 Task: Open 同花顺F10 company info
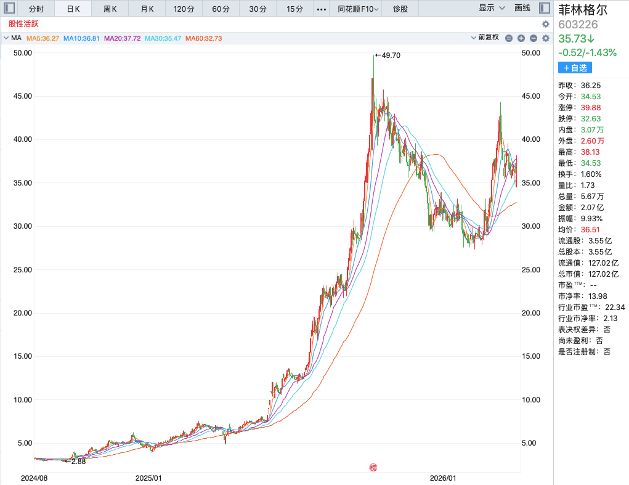pyautogui.click(x=355, y=9)
